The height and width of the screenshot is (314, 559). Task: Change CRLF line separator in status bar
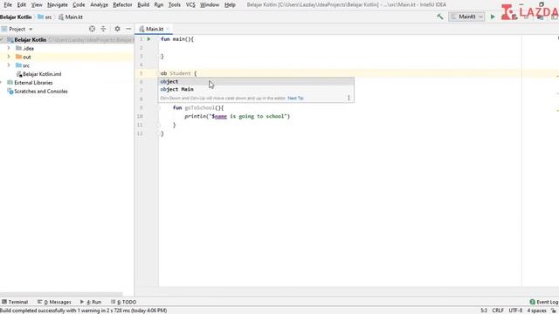(x=498, y=311)
